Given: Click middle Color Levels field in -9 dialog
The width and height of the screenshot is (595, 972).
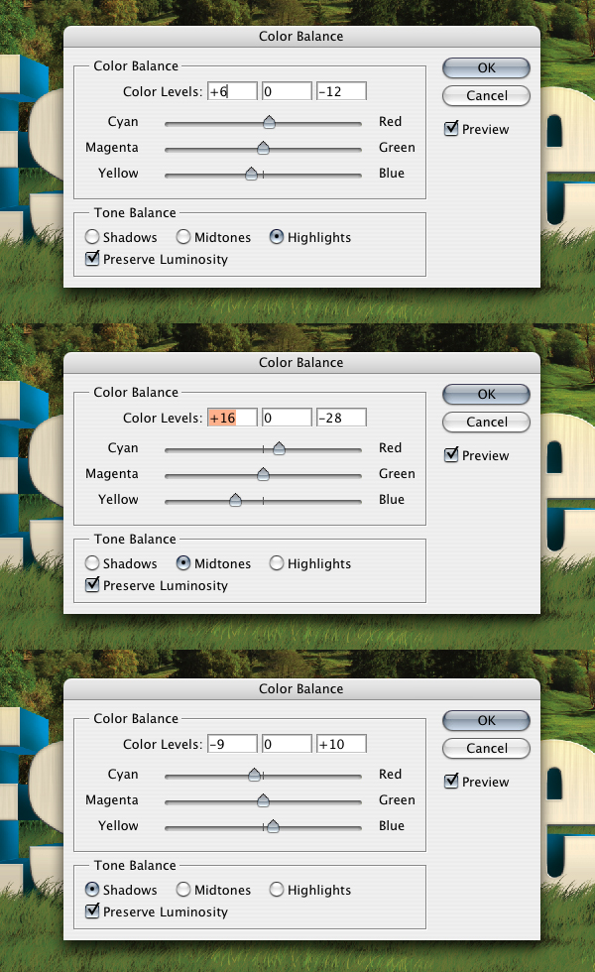Looking at the screenshot, I should 287,744.
